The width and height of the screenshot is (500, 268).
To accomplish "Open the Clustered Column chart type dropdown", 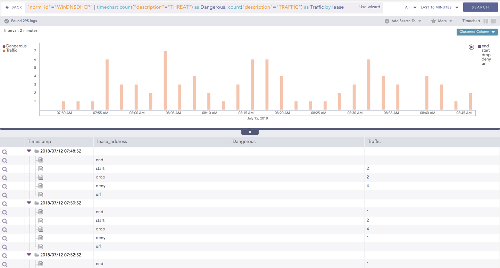I will (477, 32).
